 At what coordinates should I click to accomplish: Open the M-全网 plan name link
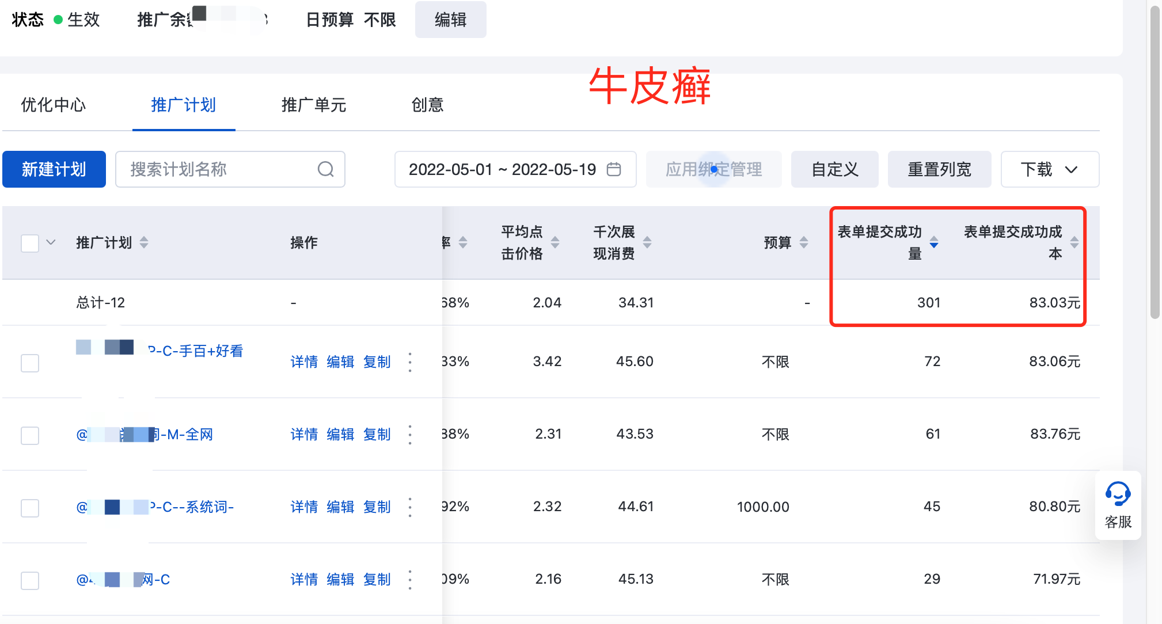pyautogui.click(x=145, y=435)
